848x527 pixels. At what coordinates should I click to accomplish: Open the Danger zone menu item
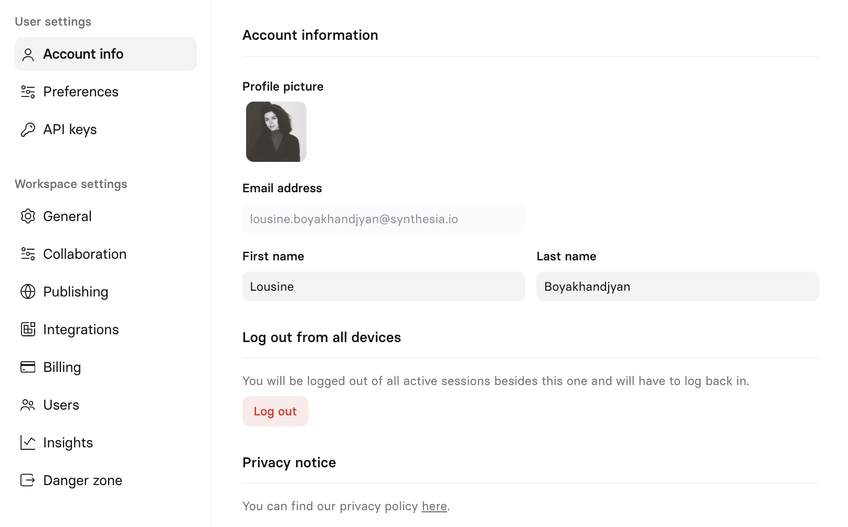coord(105,480)
